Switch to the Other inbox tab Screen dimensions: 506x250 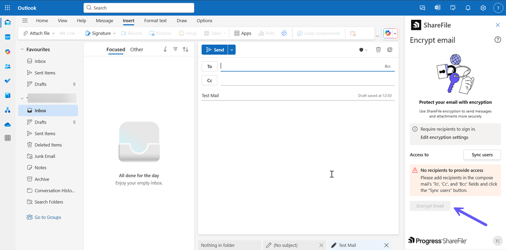137,50
